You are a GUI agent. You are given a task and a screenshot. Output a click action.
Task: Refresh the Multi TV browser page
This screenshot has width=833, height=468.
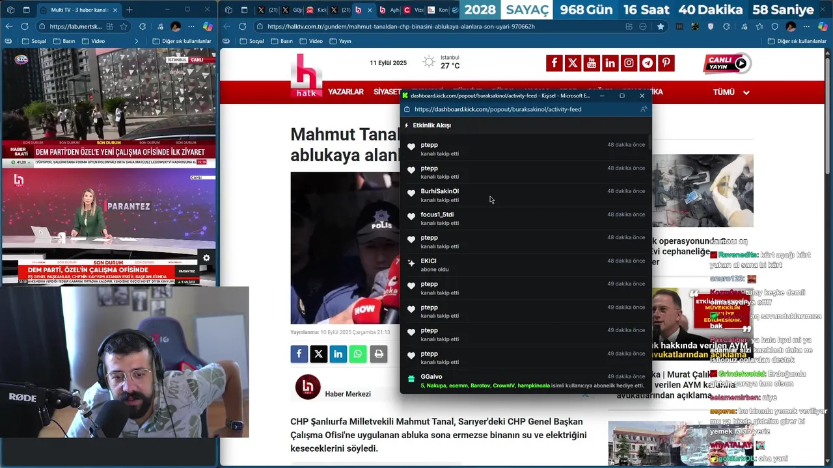tap(25, 27)
